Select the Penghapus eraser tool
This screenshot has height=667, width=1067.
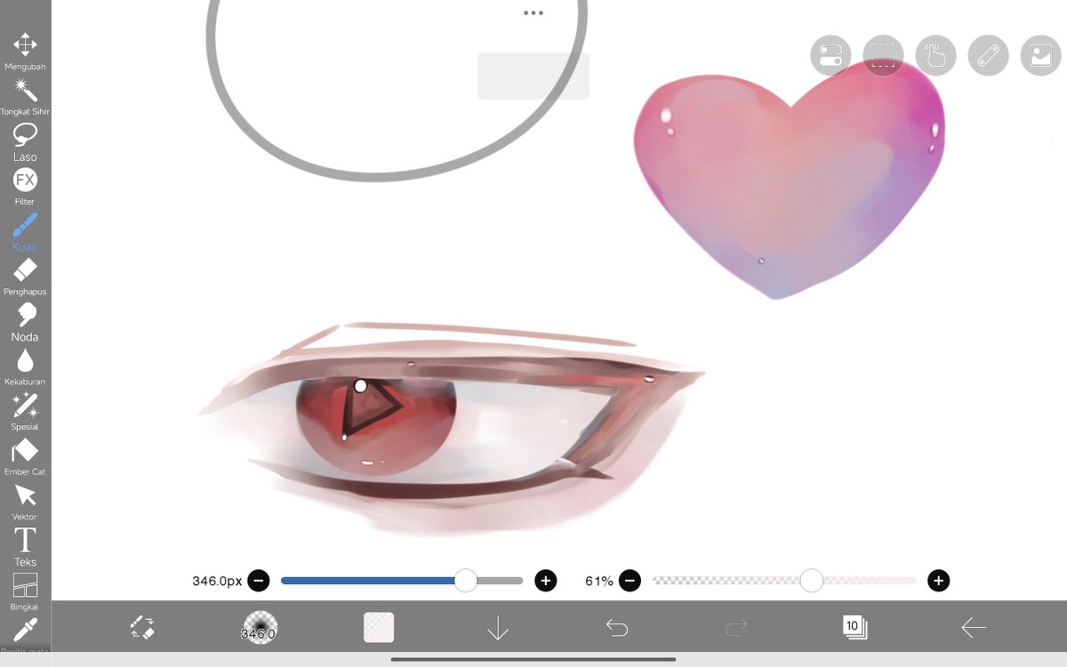pyautogui.click(x=25, y=277)
